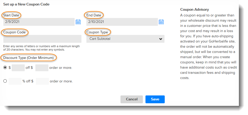Image resolution: width=248 pixels, height=115 pixels.
Task: Select the percent off discount radio button
Action: [5, 81]
